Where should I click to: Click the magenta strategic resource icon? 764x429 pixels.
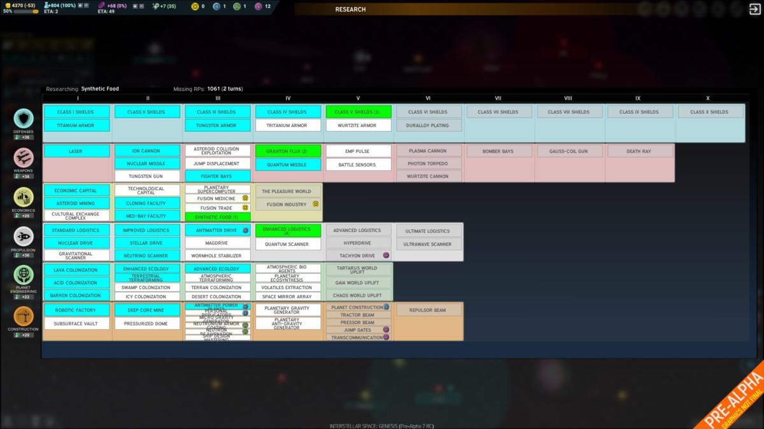(x=257, y=6)
